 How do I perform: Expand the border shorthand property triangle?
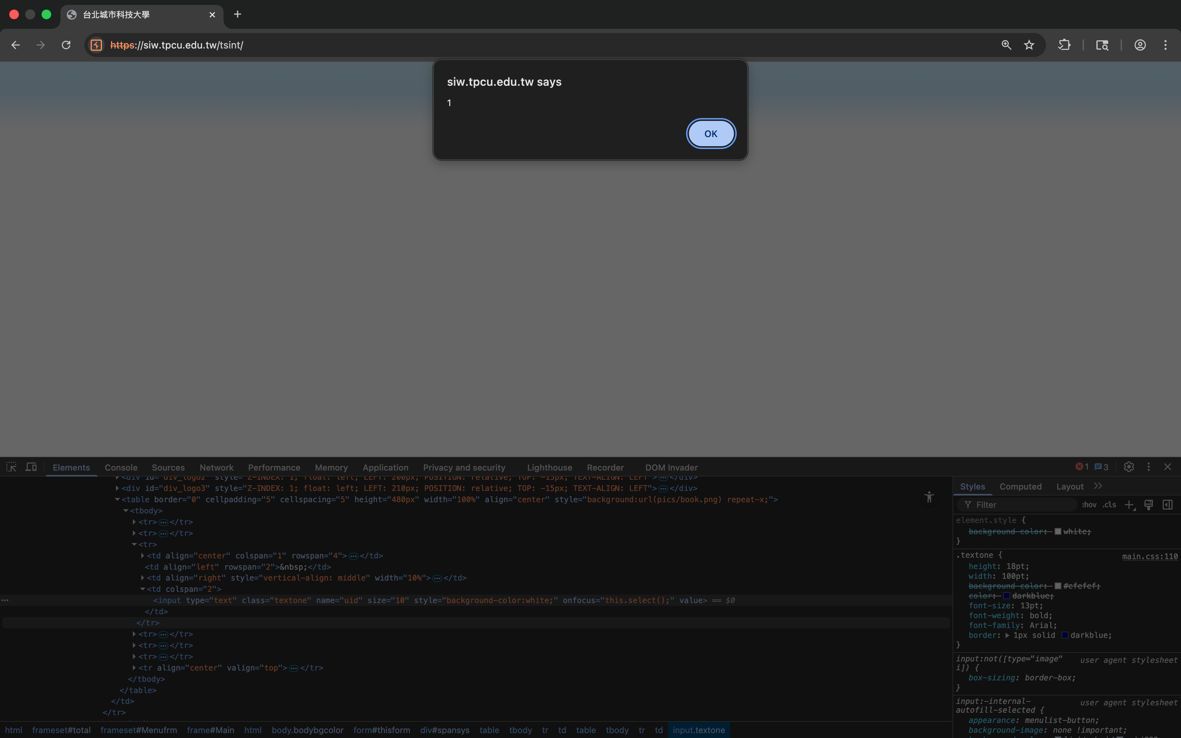pos(1007,635)
